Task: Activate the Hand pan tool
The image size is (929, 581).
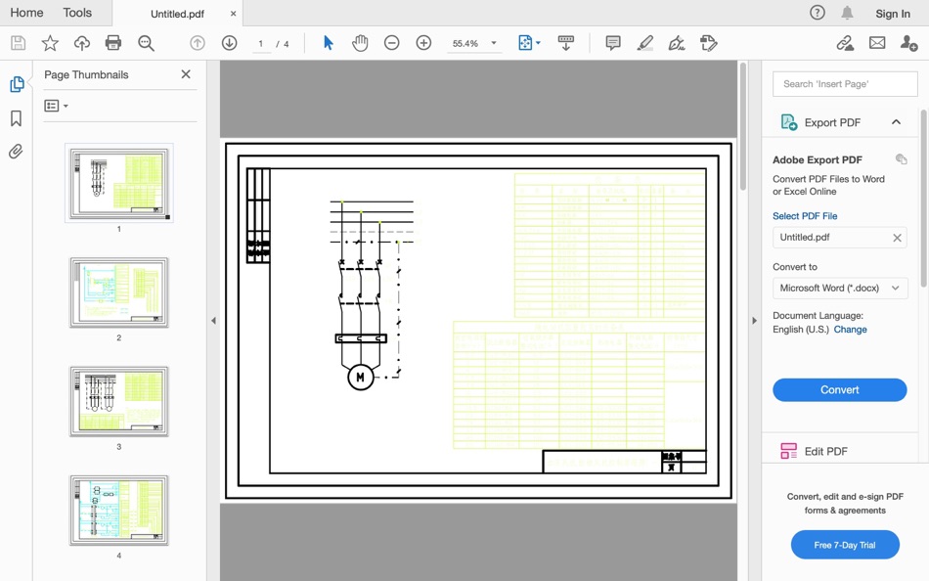Action: pyautogui.click(x=360, y=43)
